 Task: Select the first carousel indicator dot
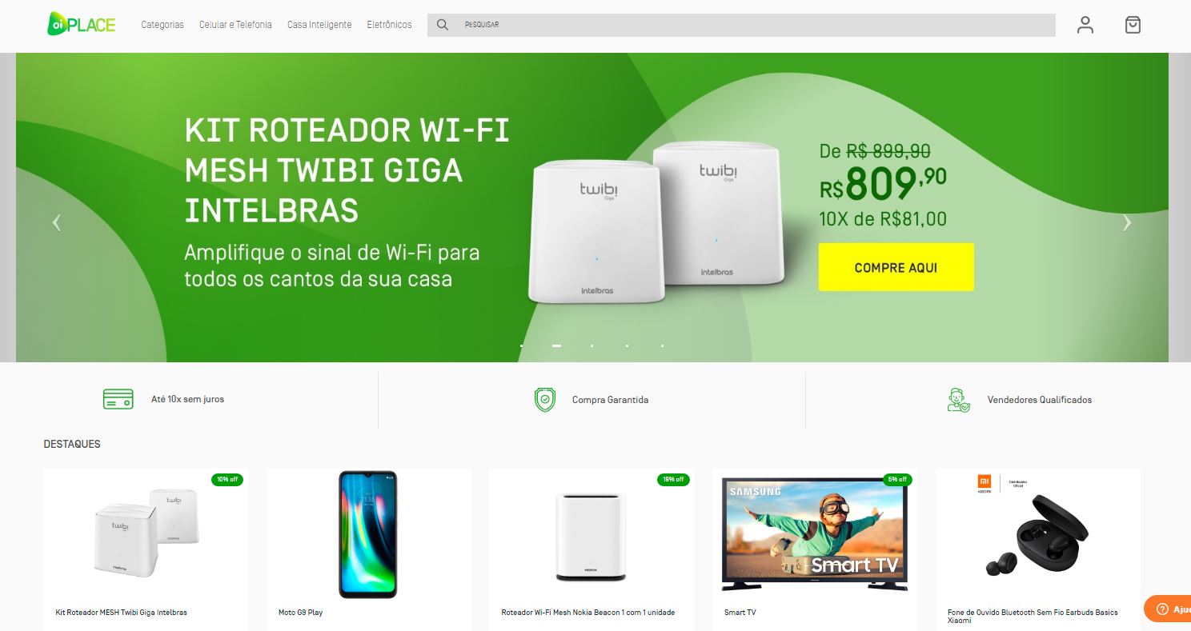522,345
